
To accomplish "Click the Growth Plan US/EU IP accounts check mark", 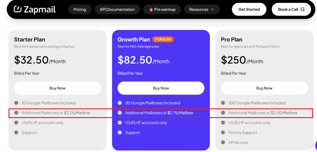I will (119, 123).
